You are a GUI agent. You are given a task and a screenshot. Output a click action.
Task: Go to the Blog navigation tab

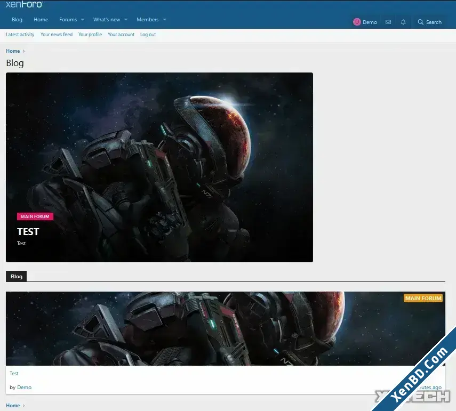click(x=17, y=20)
